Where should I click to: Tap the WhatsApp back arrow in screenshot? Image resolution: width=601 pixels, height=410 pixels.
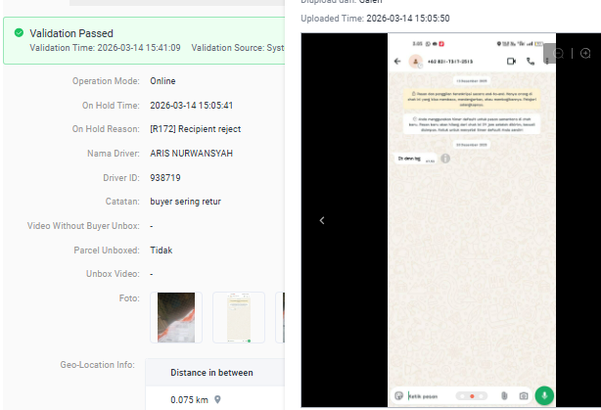(x=397, y=62)
